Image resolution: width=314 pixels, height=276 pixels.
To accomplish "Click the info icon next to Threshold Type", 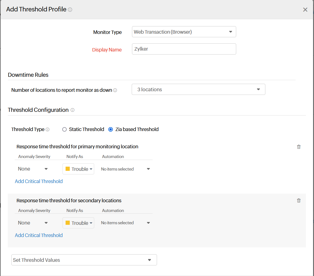I will [48, 129].
